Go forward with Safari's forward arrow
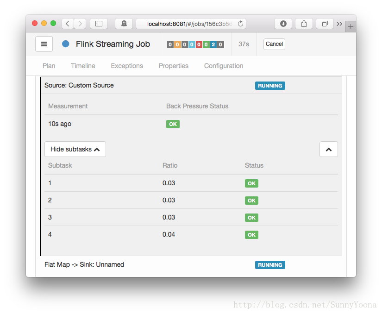The width and height of the screenshot is (382, 314). pos(80,24)
